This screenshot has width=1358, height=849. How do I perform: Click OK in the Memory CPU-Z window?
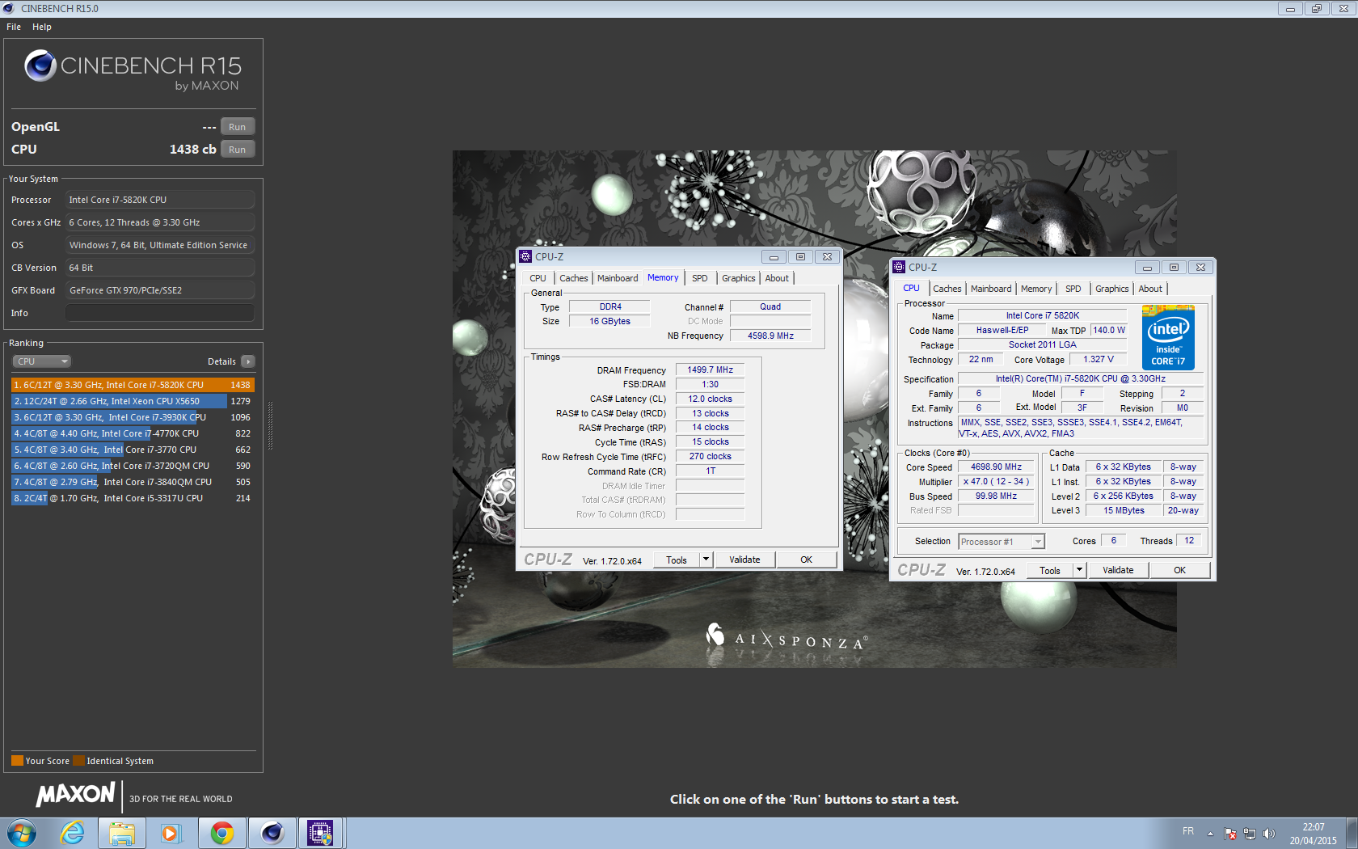point(806,560)
